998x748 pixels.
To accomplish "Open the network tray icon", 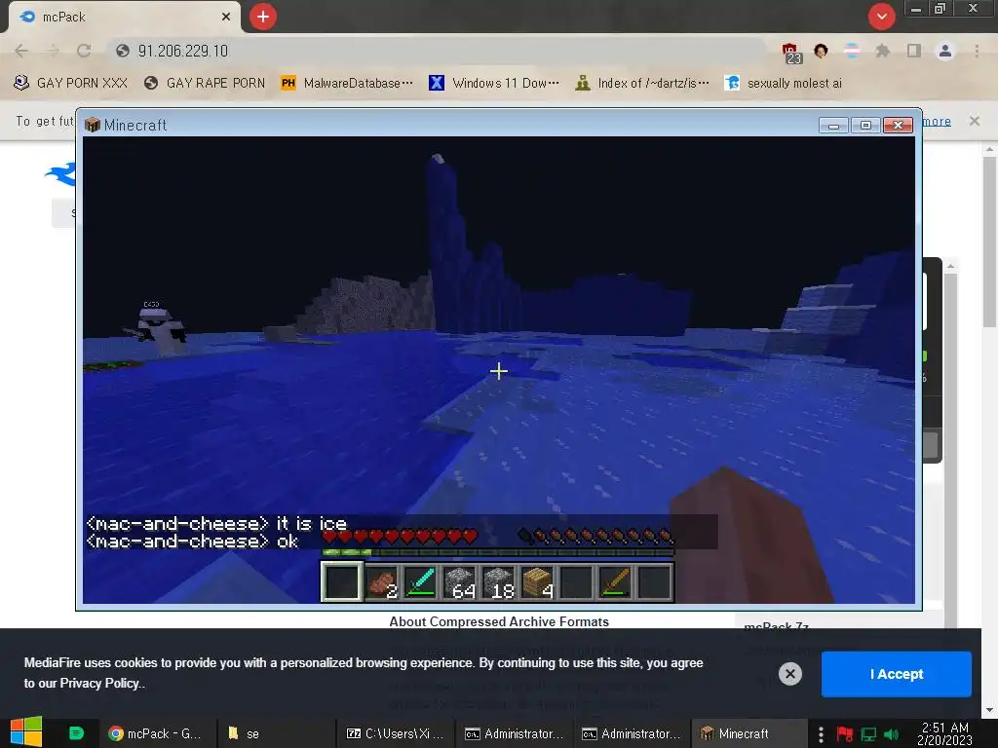I will pyautogui.click(x=868, y=734).
